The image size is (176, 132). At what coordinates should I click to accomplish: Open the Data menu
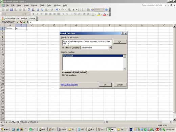(x=49, y=5)
